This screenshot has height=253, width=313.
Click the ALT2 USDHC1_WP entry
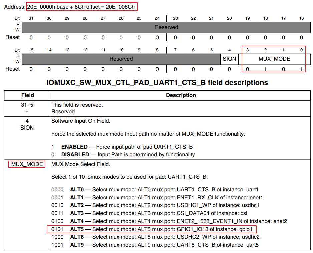[155, 205]
